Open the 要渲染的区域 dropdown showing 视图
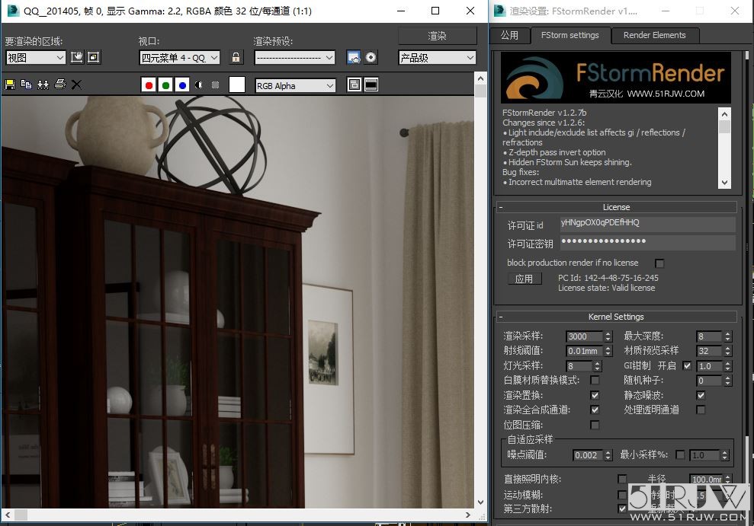Viewport: 754px width, 526px height. coord(36,58)
